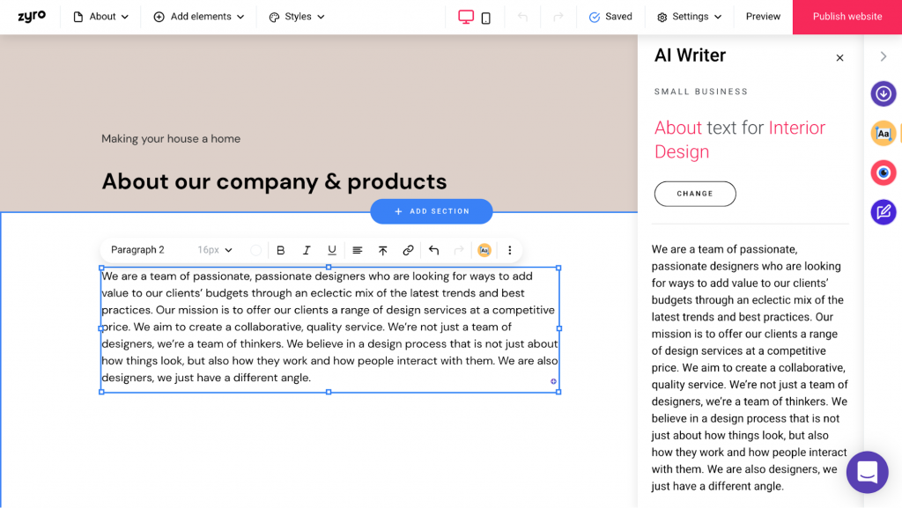
Task: Undo text edit in text toolbar
Action: tap(433, 250)
